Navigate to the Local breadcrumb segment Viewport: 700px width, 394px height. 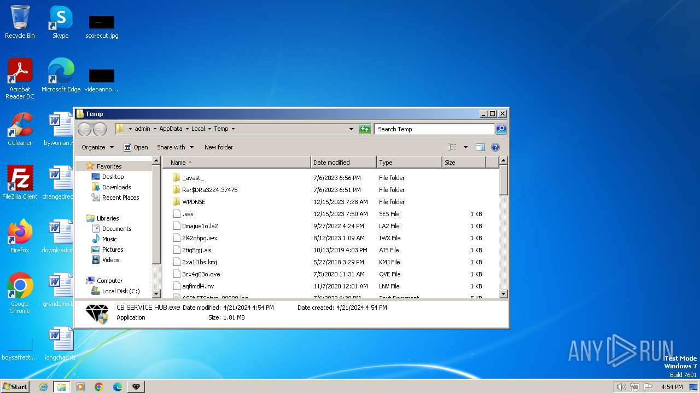(x=198, y=129)
